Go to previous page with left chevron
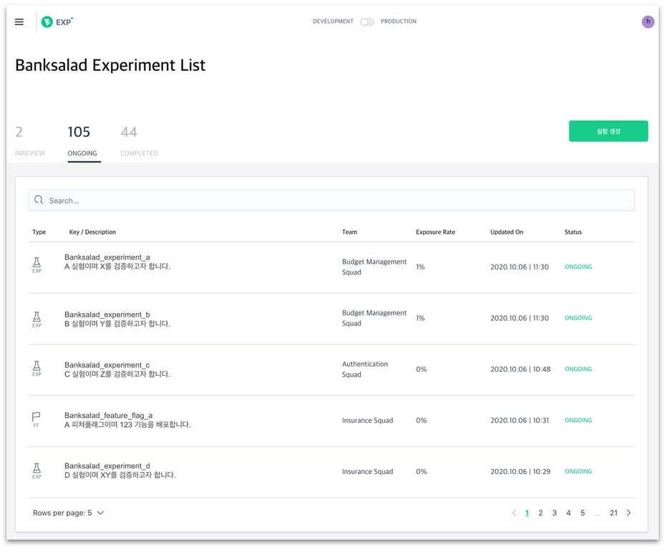The height and width of the screenshot is (549, 667). click(514, 513)
